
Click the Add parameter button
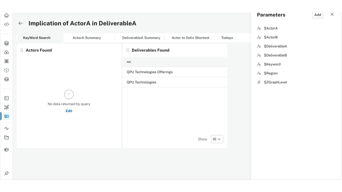pos(318,15)
